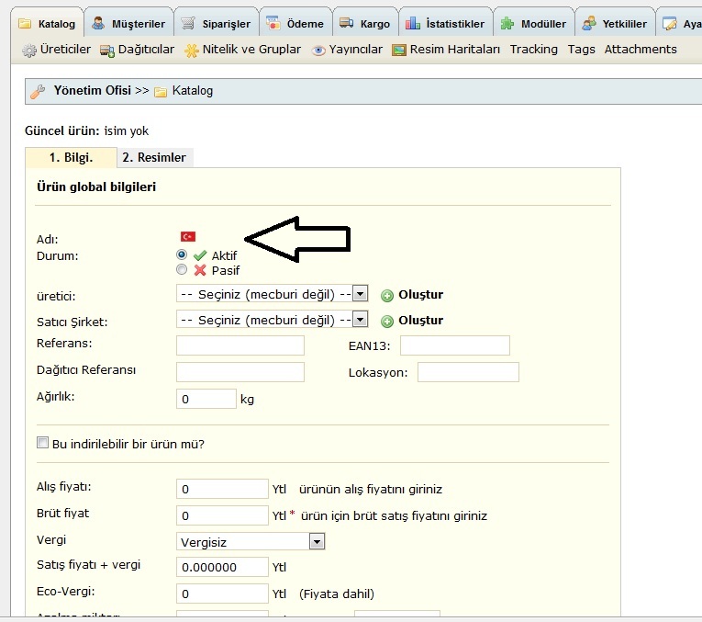The width and height of the screenshot is (702, 622).
Task: Click the wrench icon beside Yönetim Ofisi
Action: point(38,92)
